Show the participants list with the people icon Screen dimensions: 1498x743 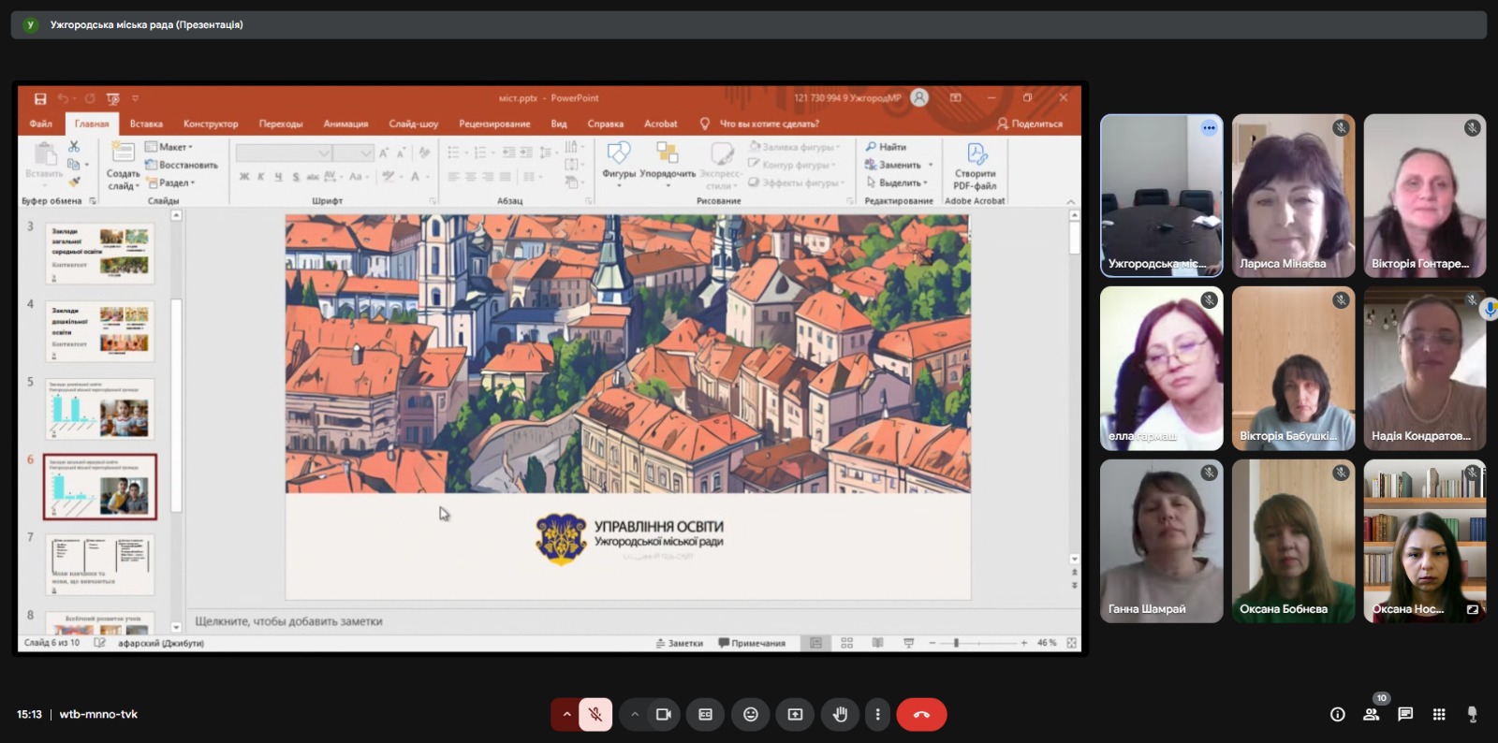click(x=1371, y=714)
